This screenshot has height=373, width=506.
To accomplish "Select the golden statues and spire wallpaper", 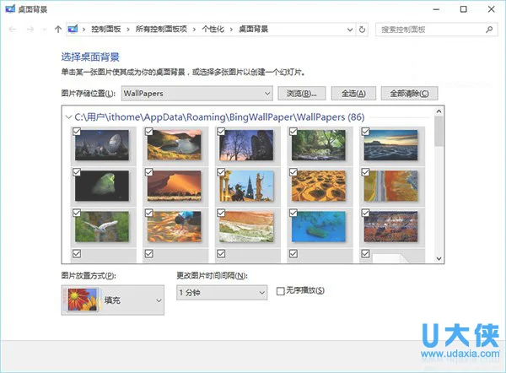I will (246, 186).
